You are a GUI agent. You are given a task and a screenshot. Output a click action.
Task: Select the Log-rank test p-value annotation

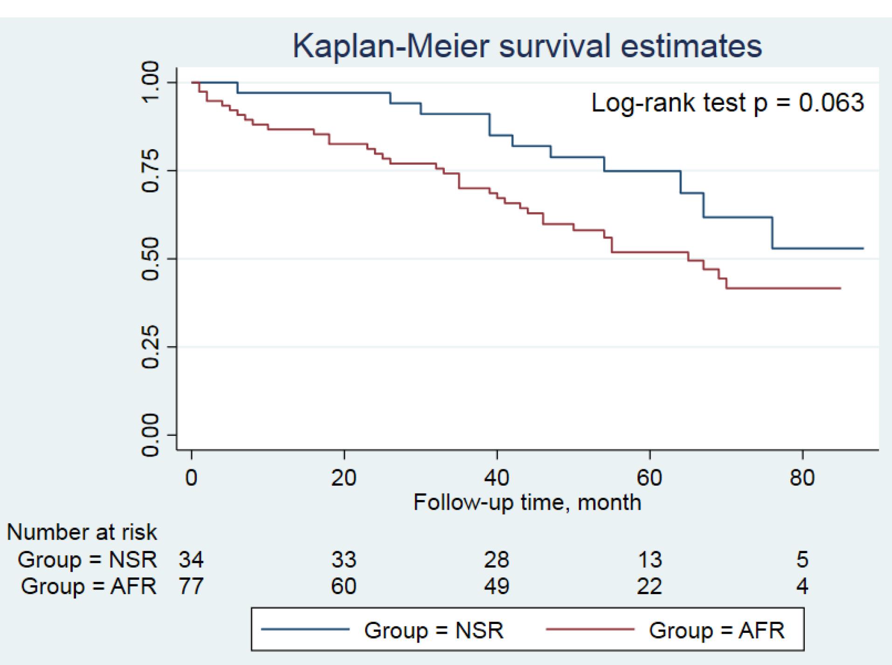pos(727,103)
